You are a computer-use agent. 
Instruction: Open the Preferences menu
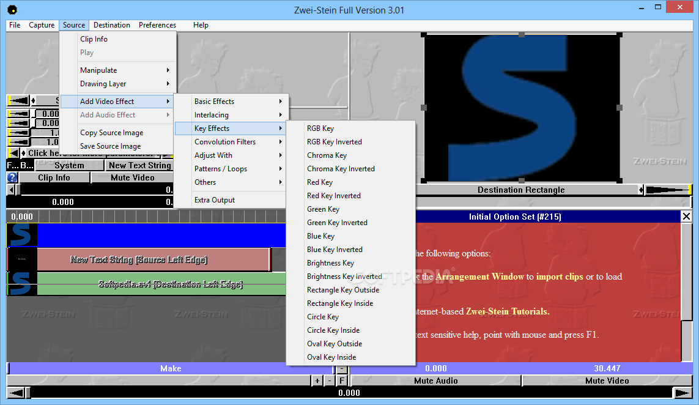tap(157, 25)
